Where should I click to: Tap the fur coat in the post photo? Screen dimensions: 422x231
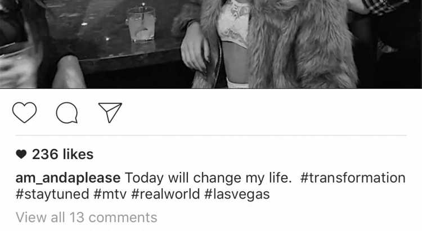click(x=302, y=46)
